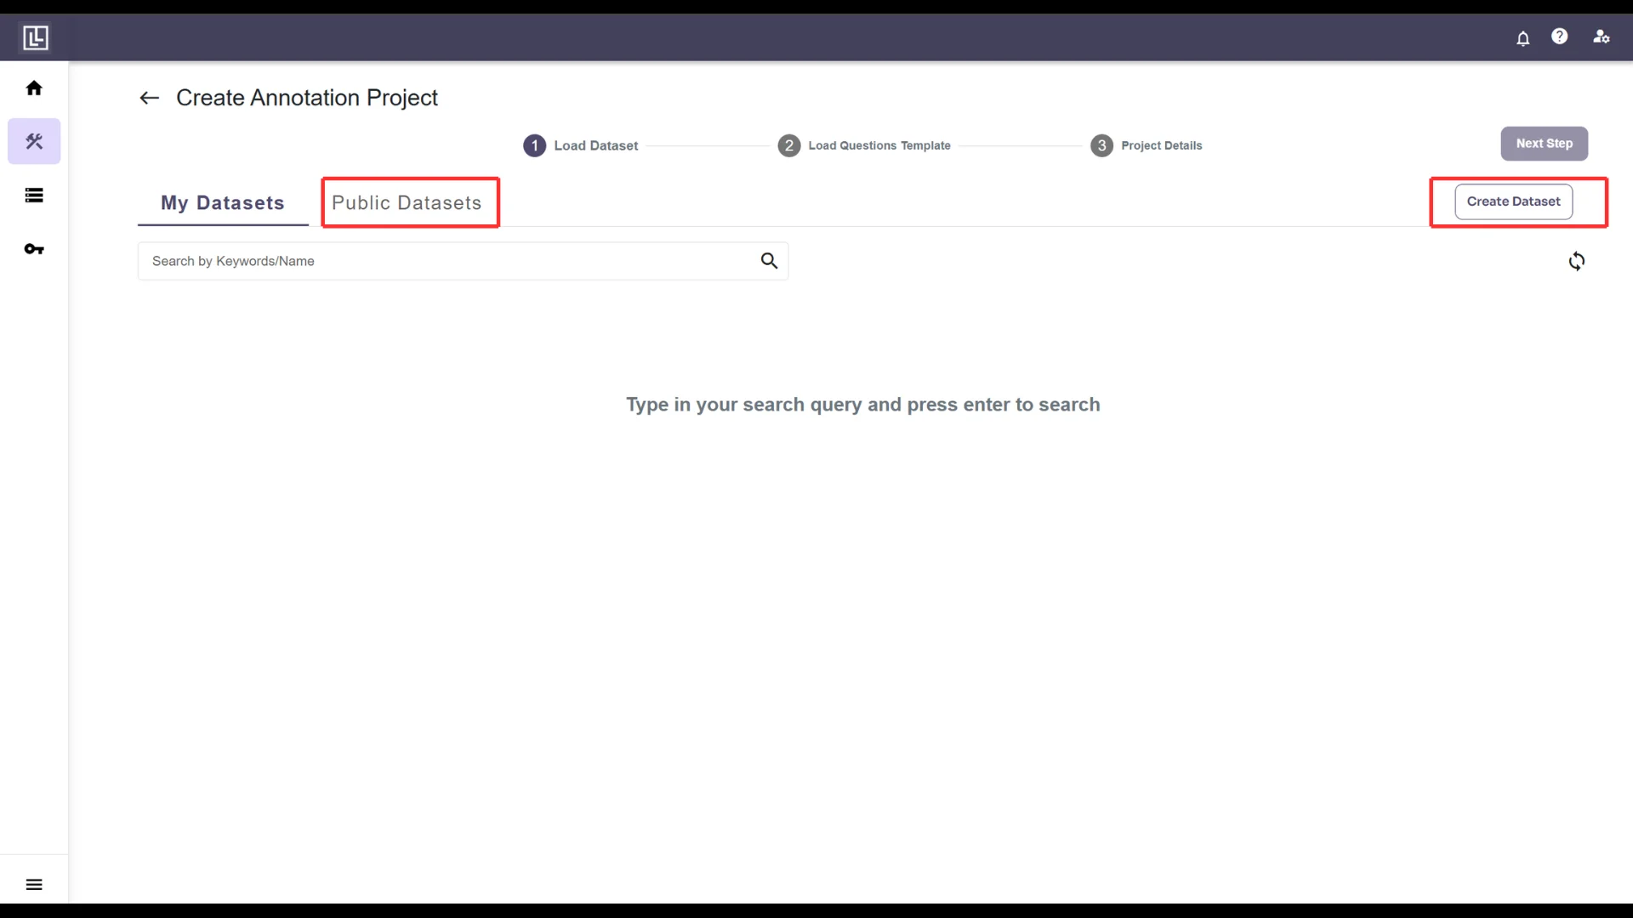Focus the Search by Keywords/Name field
This screenshot has width=1633, height=918.
point(463,261)
